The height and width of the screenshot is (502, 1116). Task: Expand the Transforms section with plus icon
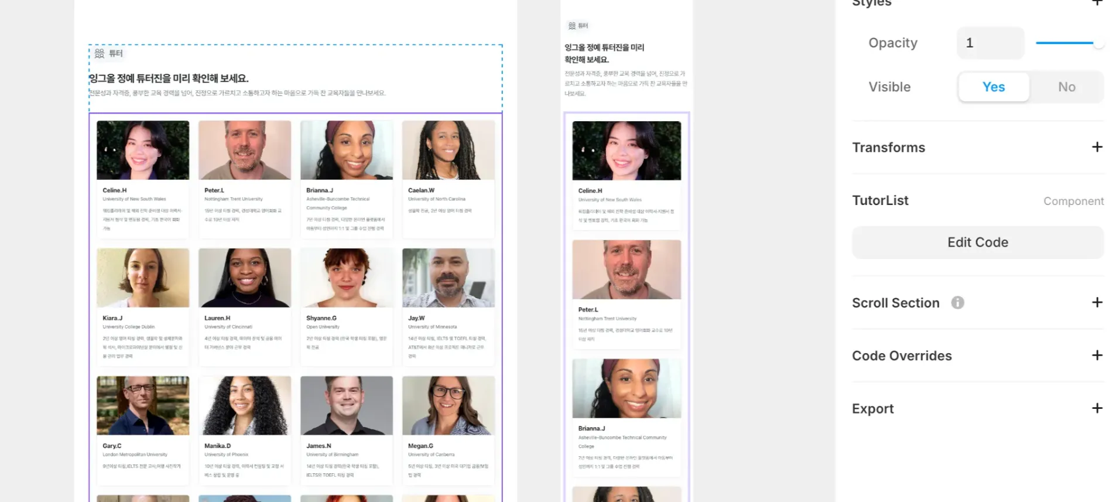(x=1097, y=147)
